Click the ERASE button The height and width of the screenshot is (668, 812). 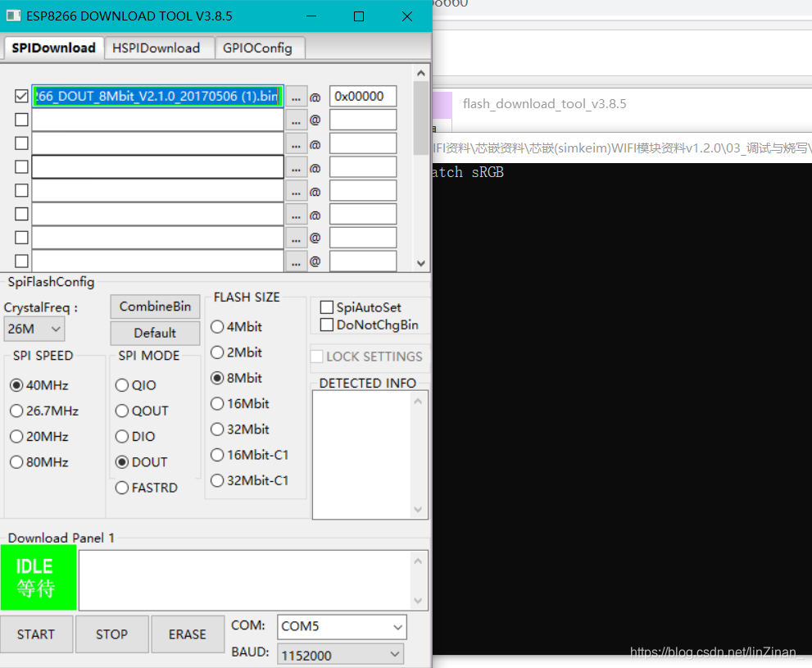188,634
